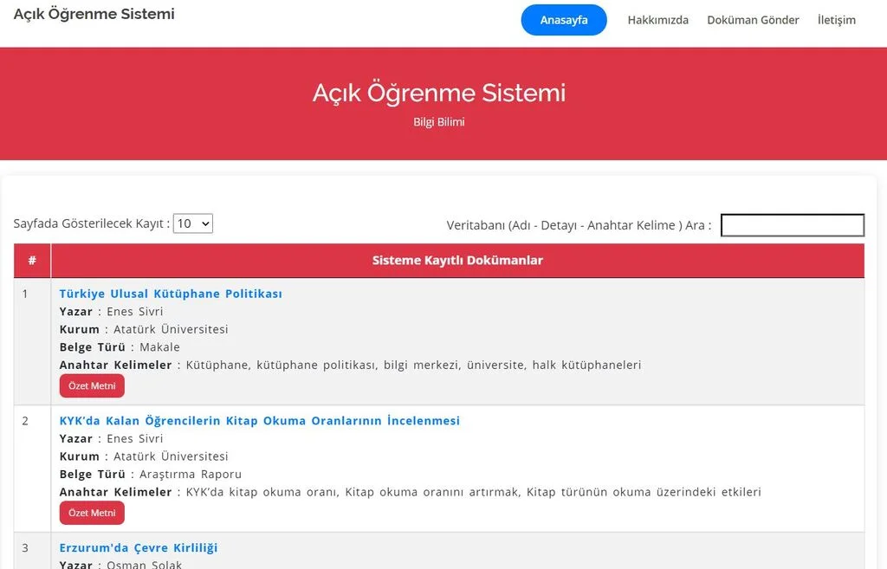Click the Bilgi Bilimi subtitle in banner
This screenshot has height=569, width=887.
pyautogui.click(x=438, y=122)
